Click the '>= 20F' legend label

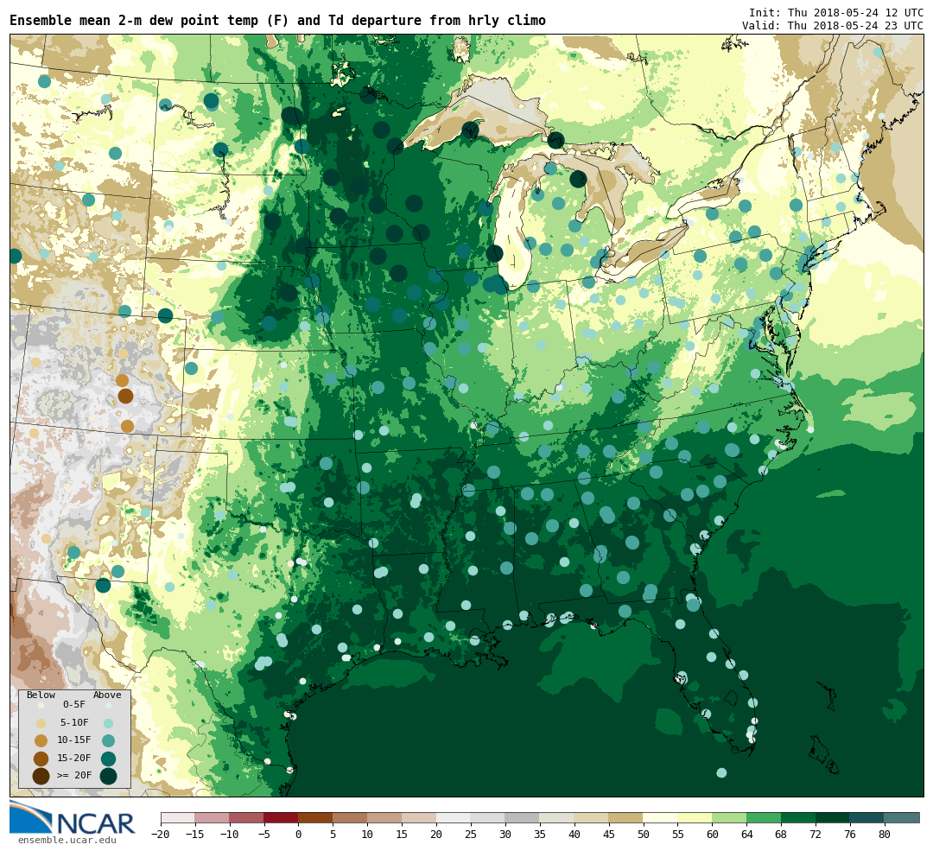point(73,776)
